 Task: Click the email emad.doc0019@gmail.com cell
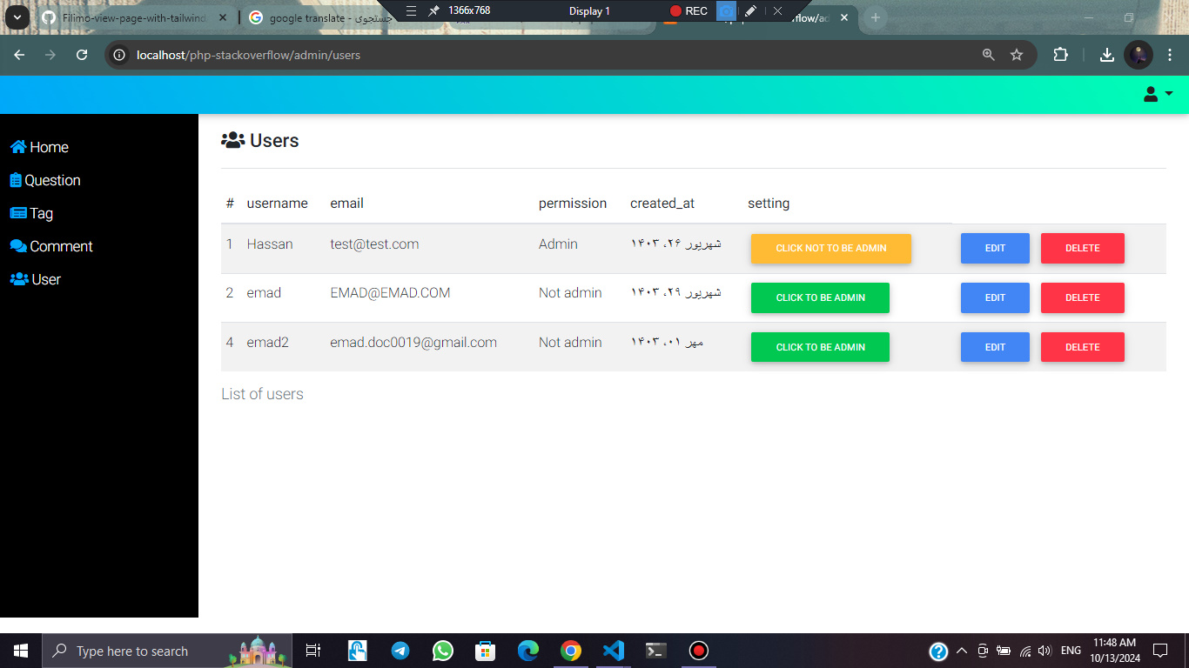413,343
